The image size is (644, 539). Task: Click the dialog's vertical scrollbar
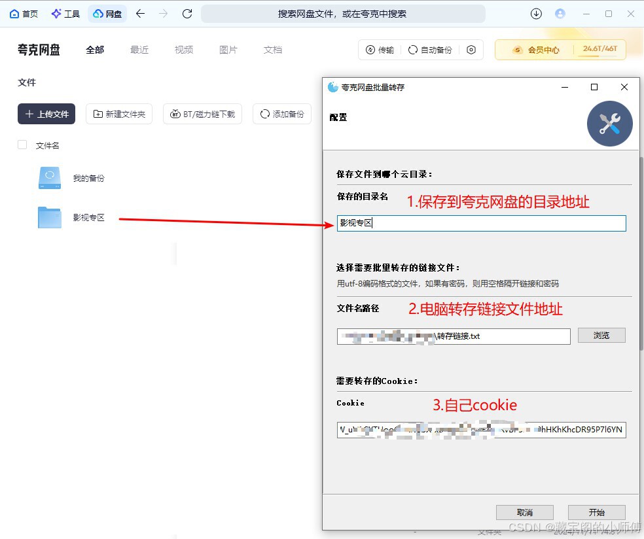tap(641, 253)
